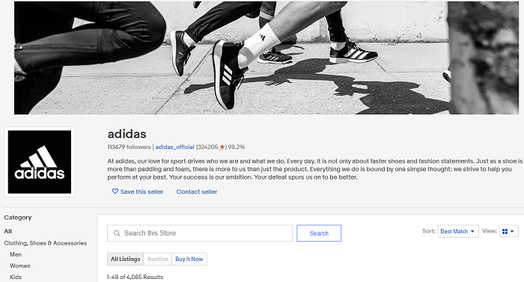Viewport: 524px width, 282px height.
Task: Click the Search button
Action: coord(319,233)
